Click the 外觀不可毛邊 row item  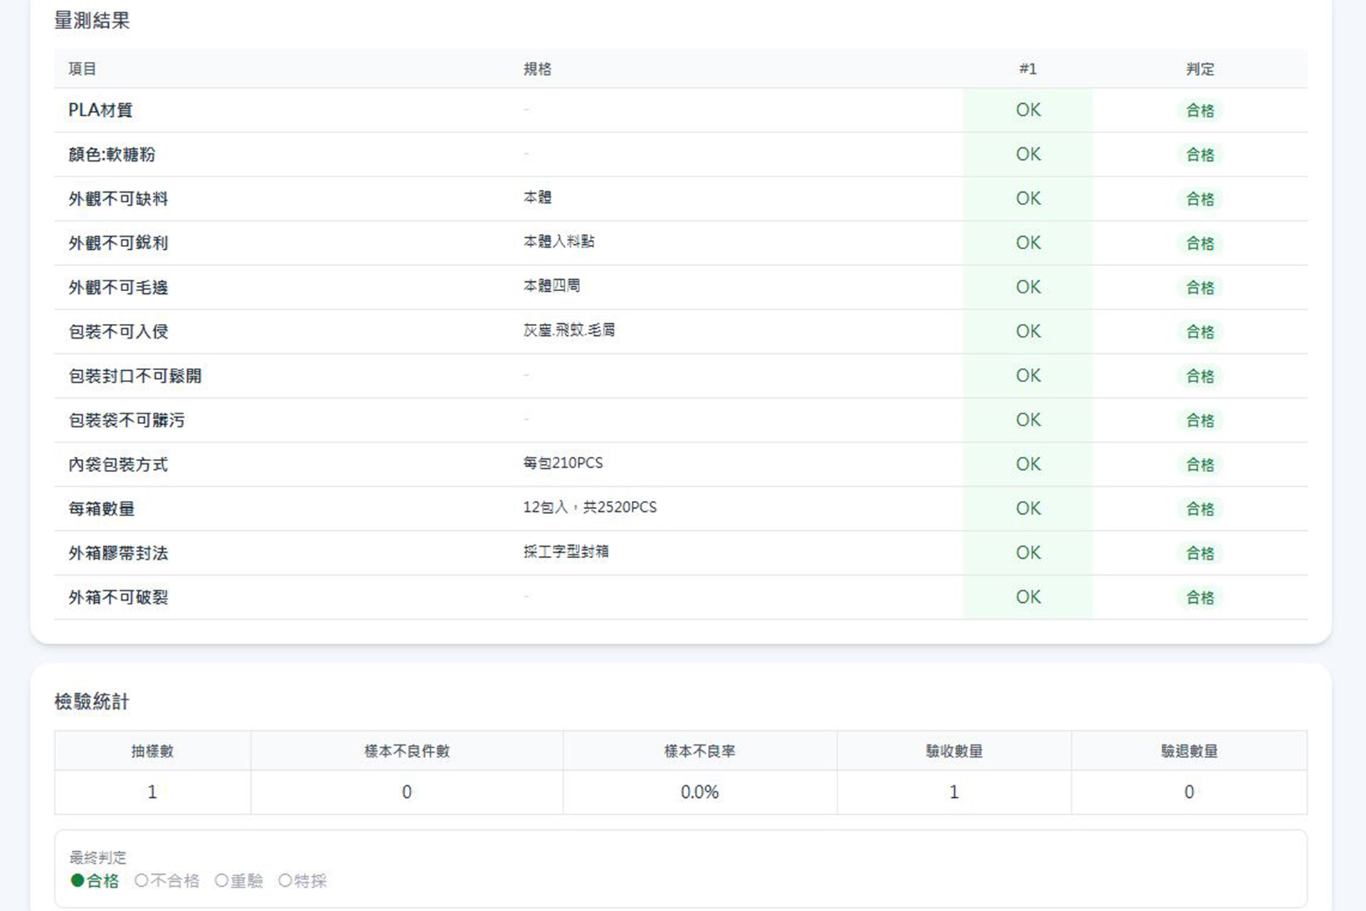coord(118,287)
